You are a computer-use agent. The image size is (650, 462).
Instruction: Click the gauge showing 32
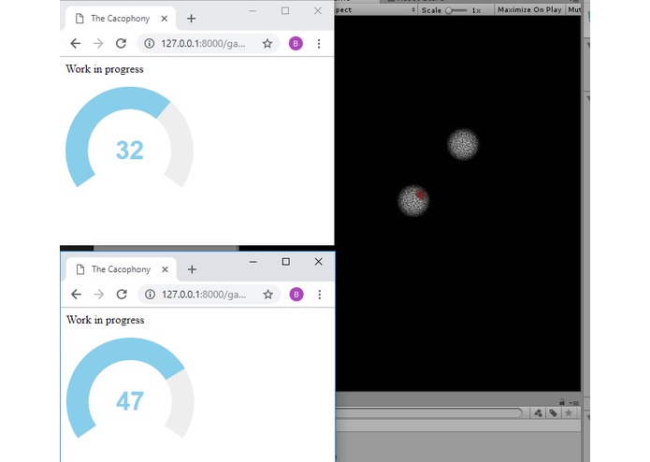pos(130,137)
